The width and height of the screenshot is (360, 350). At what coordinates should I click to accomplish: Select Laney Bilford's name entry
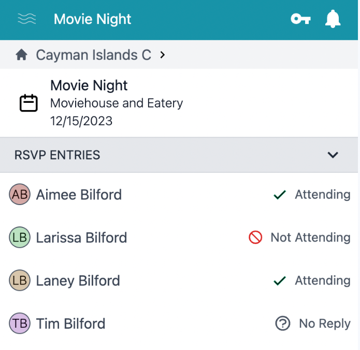click(78, 281)
